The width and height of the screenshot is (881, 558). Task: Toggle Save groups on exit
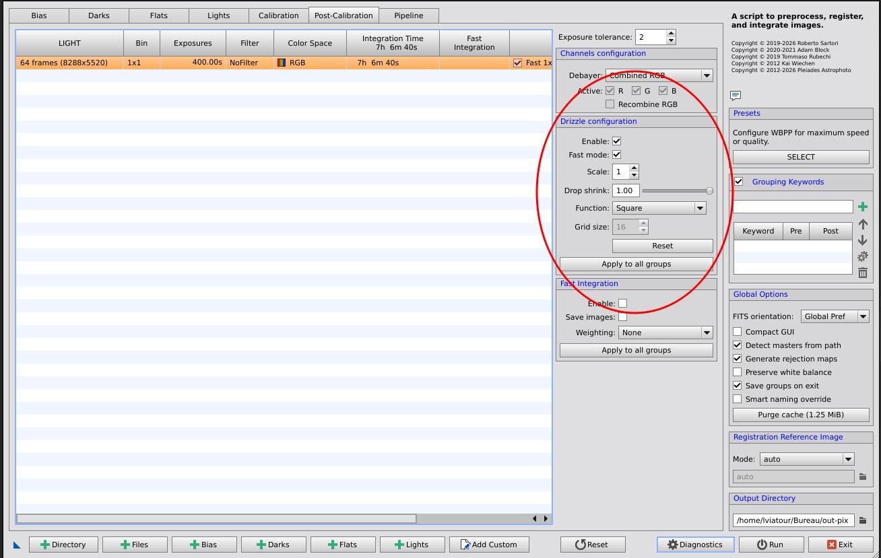[737, 386]
